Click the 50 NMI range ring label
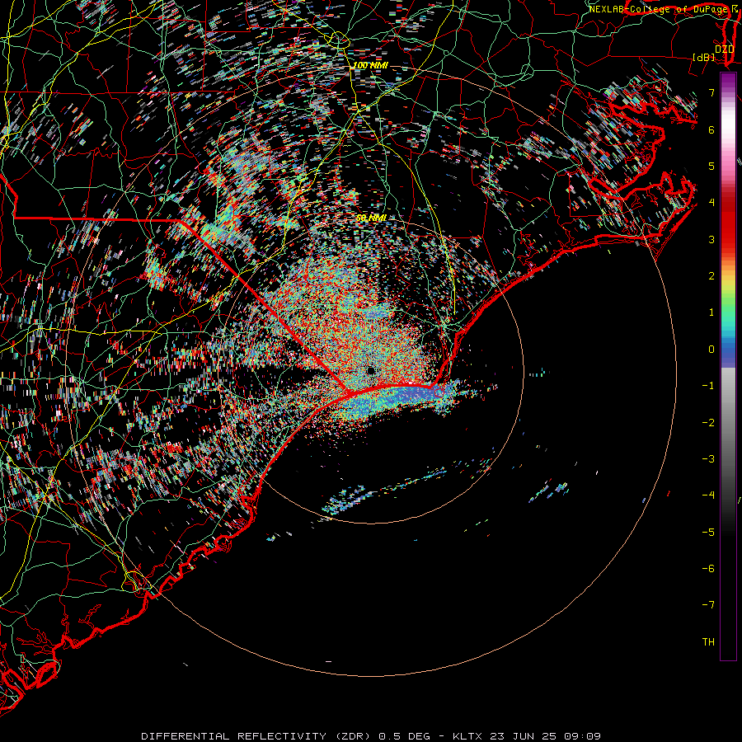742x742 pixels. click(x=372, y=218)
